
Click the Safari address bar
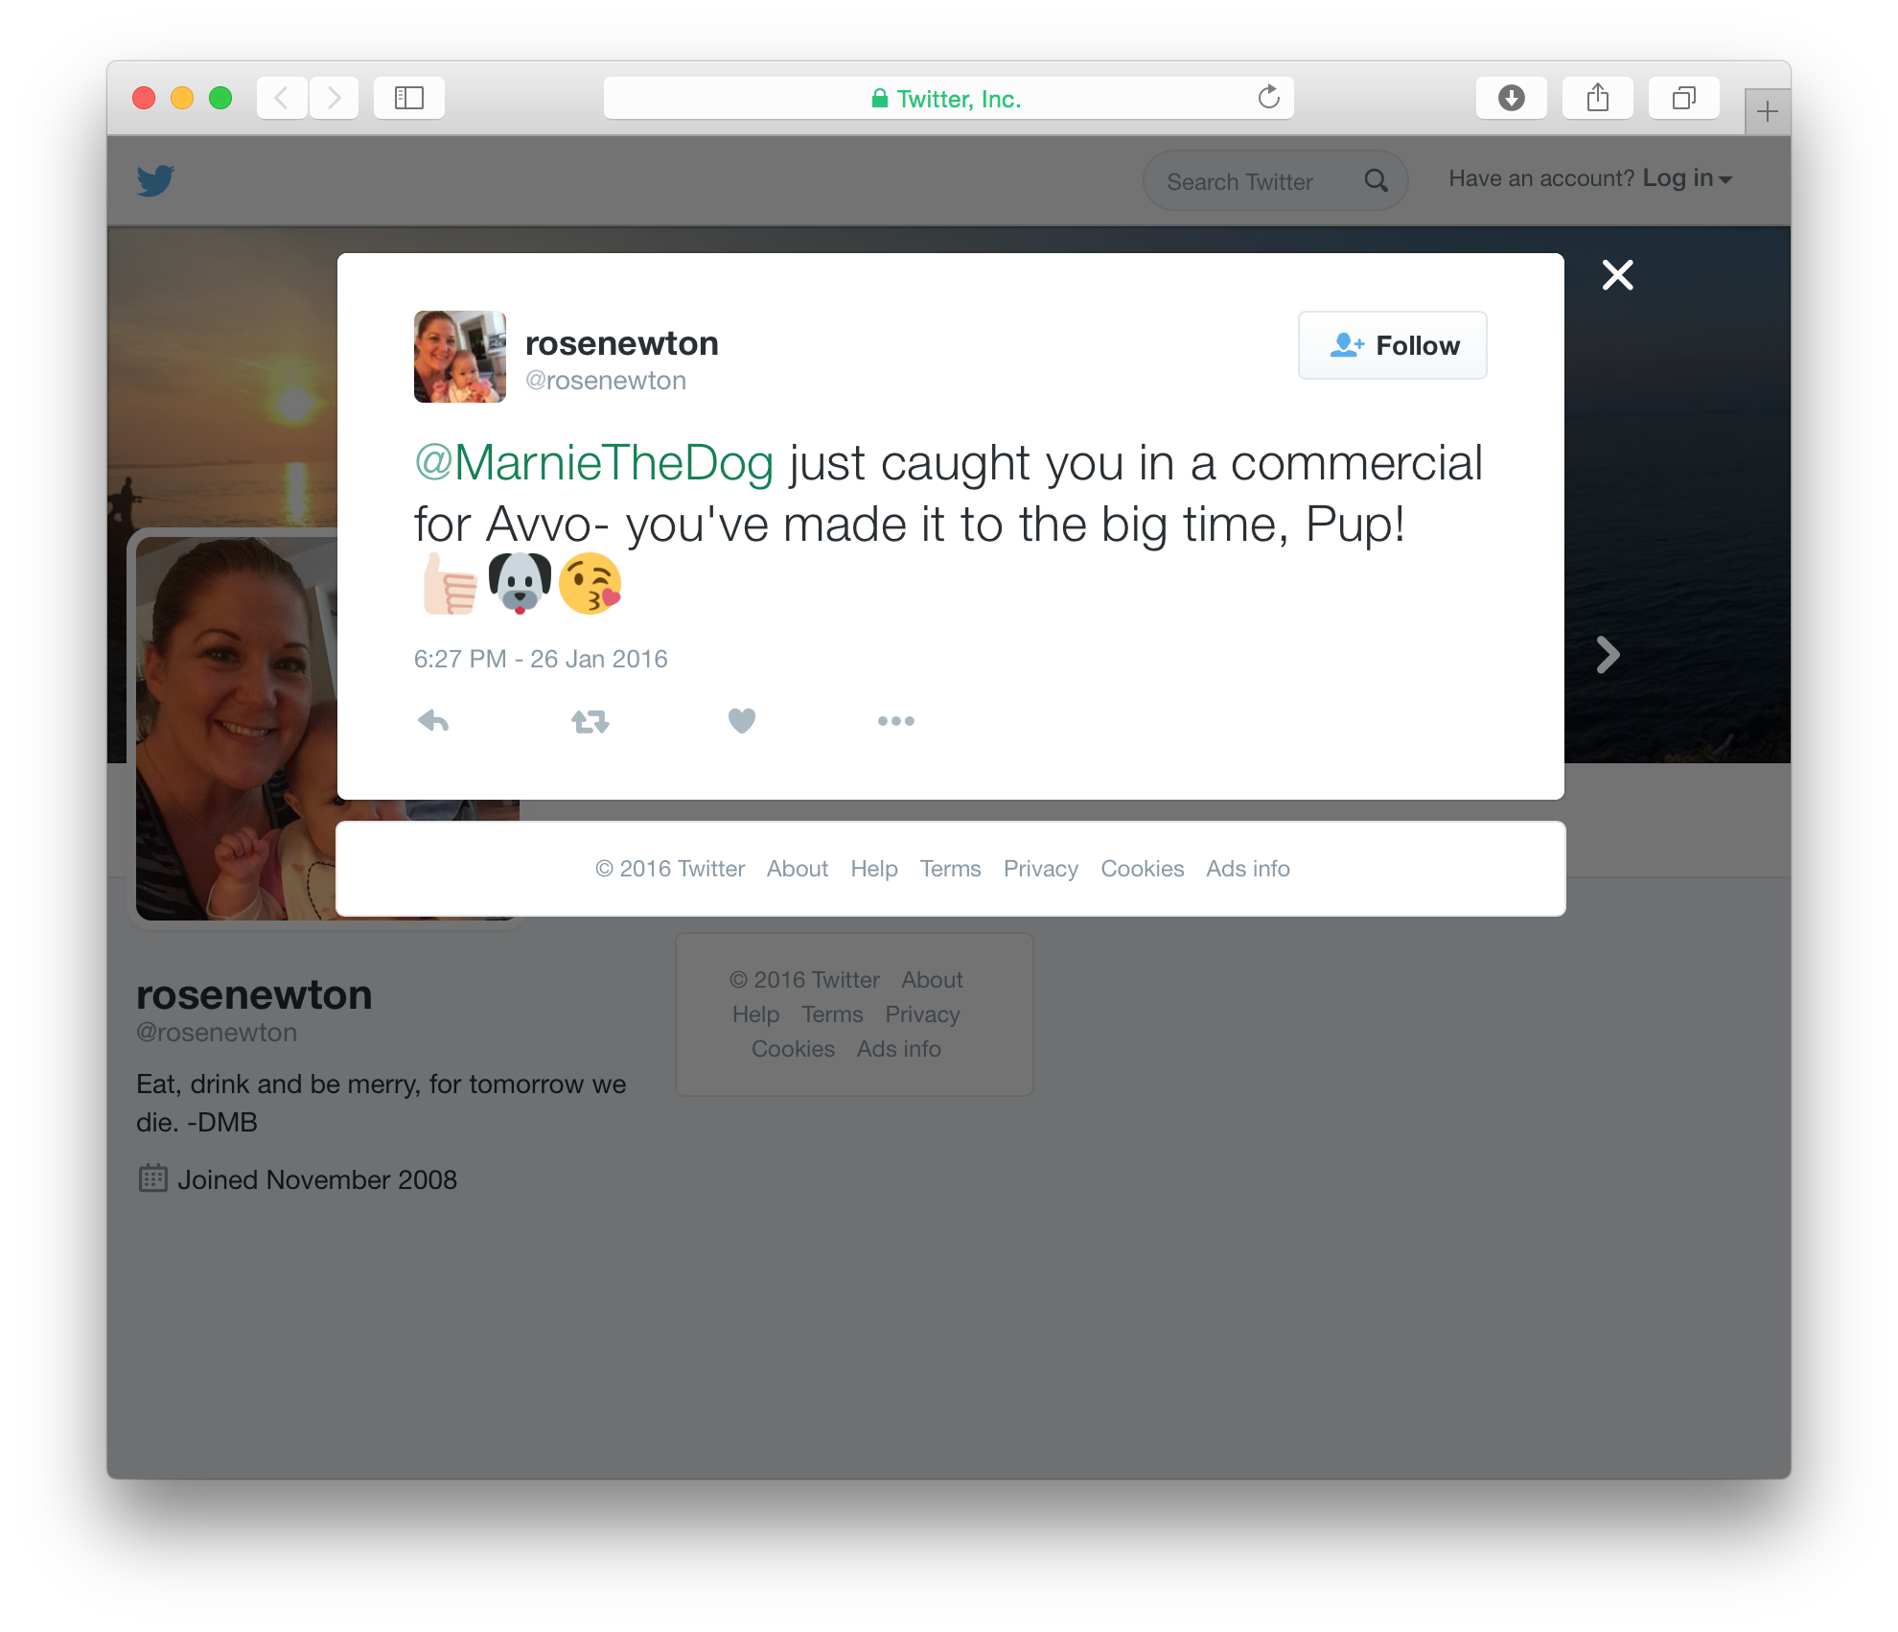coord(949,98)
